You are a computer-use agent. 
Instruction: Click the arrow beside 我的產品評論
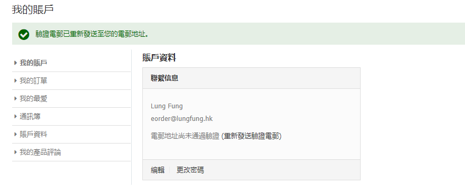pyautogui.click(x=15, y=152)
